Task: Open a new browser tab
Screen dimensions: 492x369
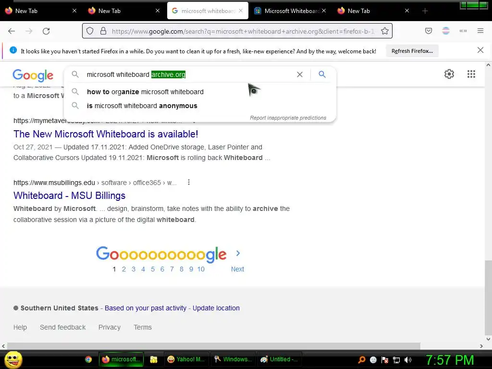Action: point(425,11)
